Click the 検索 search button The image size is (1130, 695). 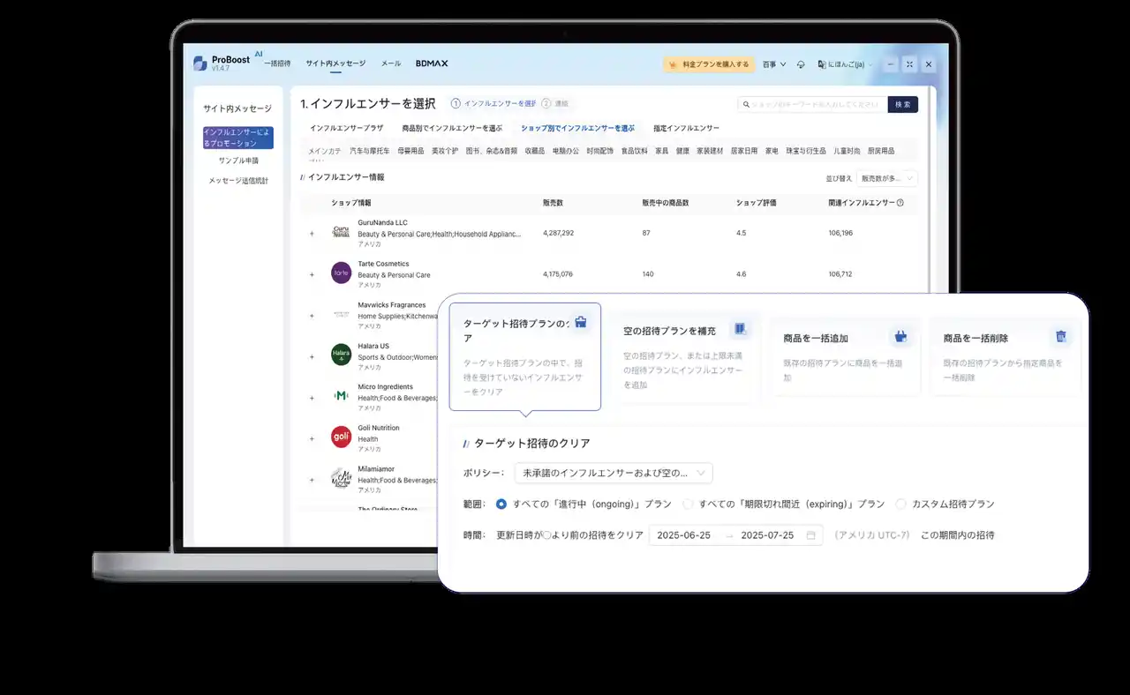pos(902,104)
